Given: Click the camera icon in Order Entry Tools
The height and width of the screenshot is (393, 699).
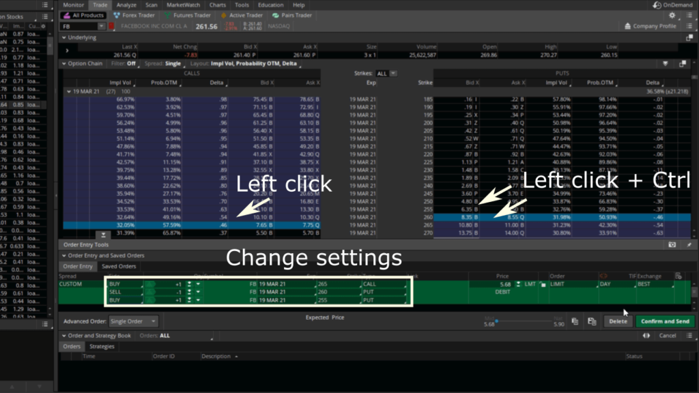Looking at the screenshot, I should 672,245.
